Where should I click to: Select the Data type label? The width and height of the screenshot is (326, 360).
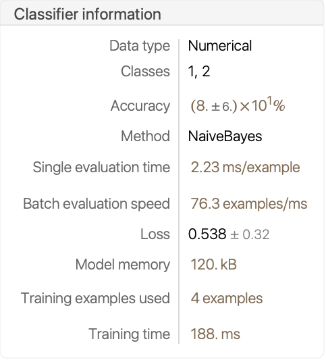(x=140, y=46)
